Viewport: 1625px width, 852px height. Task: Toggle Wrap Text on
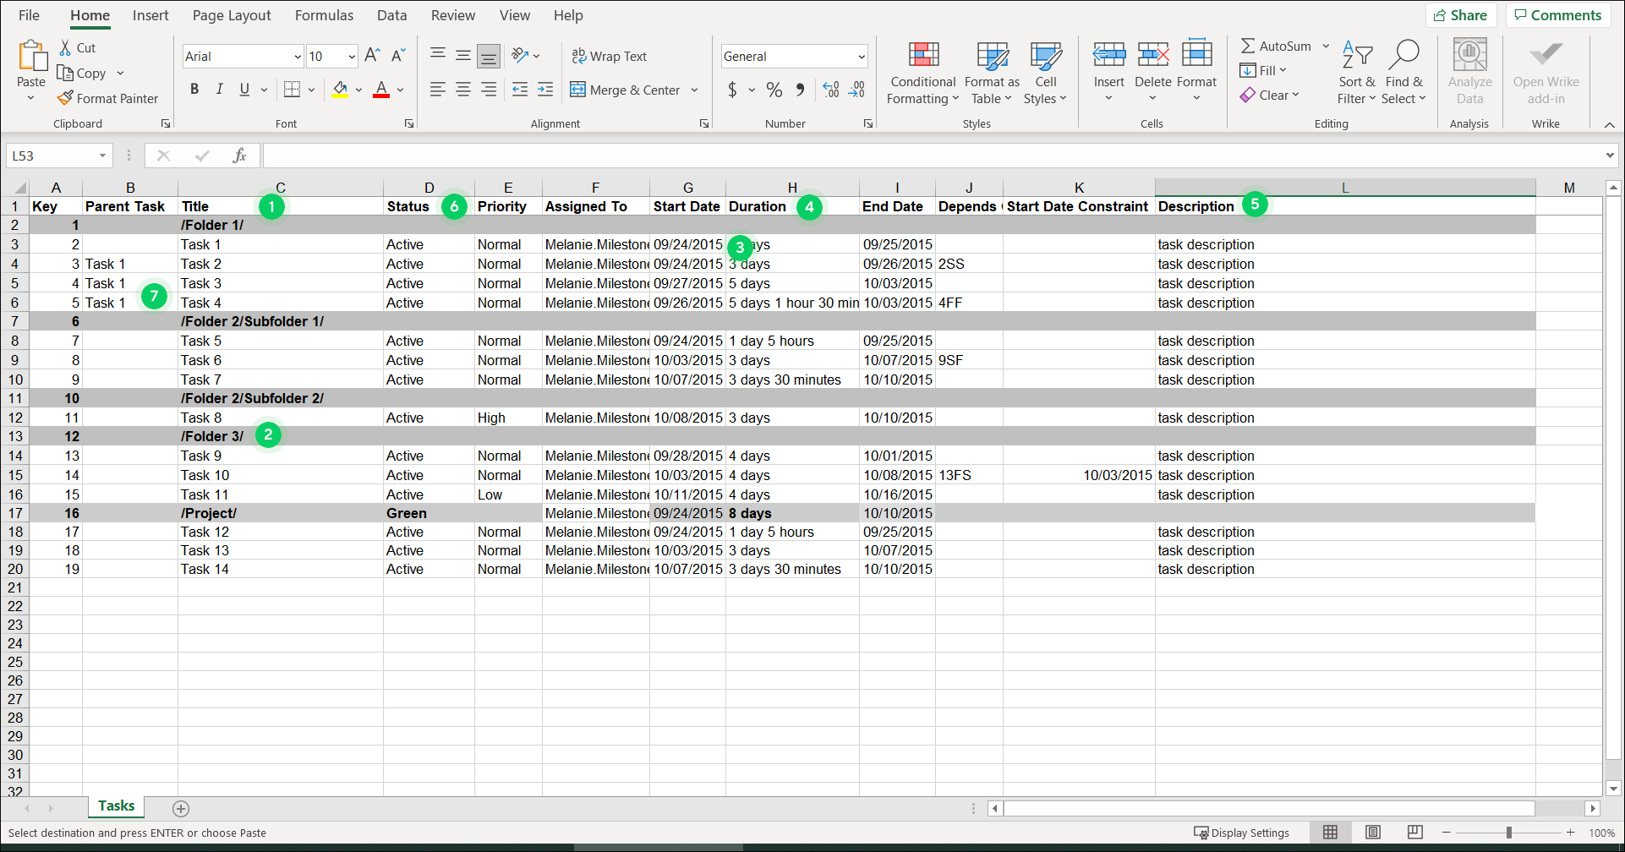pos(610,56)
